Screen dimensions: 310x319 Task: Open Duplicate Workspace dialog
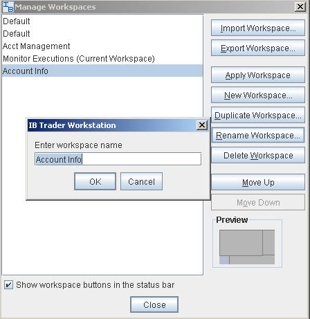click(258, 115)
